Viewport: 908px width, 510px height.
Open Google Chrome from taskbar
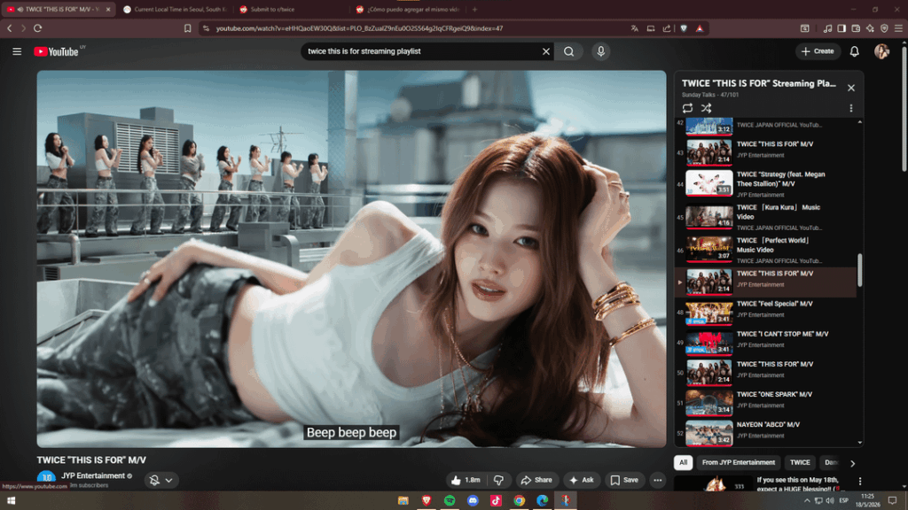pos(519,501)
